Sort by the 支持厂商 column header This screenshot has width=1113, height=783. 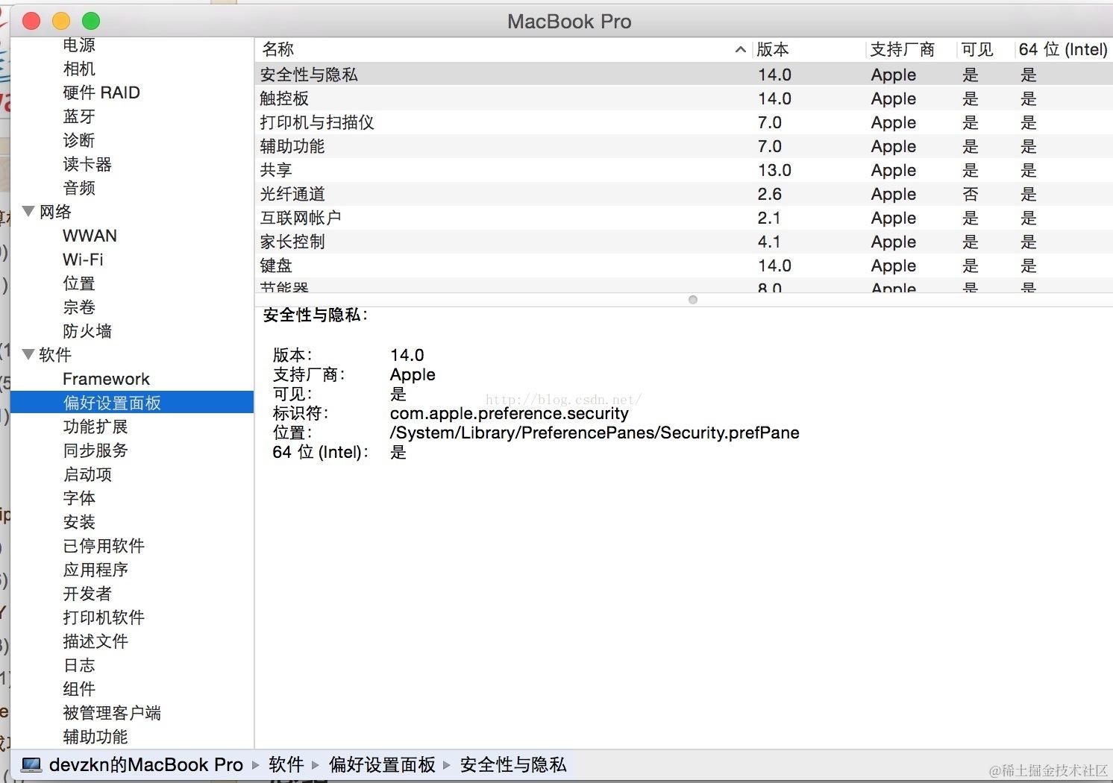(911, 49)
